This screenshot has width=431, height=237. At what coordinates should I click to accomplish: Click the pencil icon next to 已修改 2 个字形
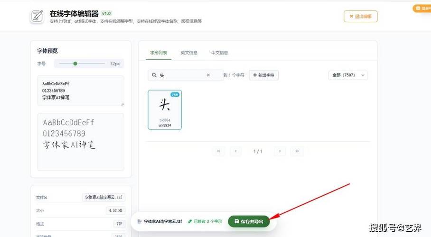click(x=190, y=221)
